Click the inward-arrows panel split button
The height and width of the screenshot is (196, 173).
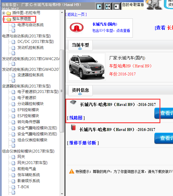[108, 6]
